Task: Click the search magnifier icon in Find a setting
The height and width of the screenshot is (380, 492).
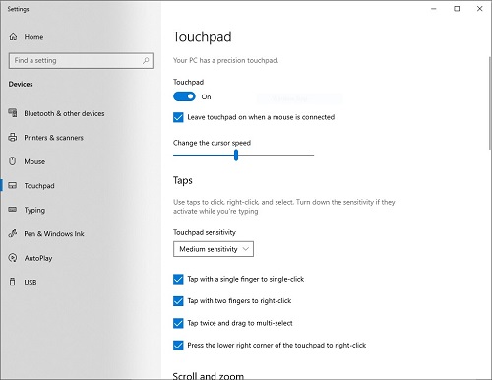Action: [x=146, y=60]
